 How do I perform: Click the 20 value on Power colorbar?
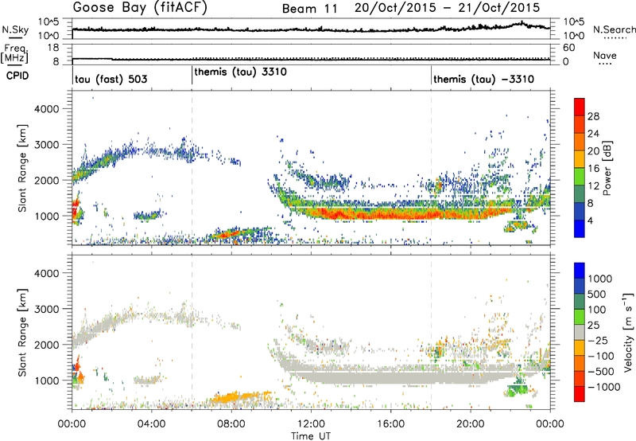click(x=593, y=151)
